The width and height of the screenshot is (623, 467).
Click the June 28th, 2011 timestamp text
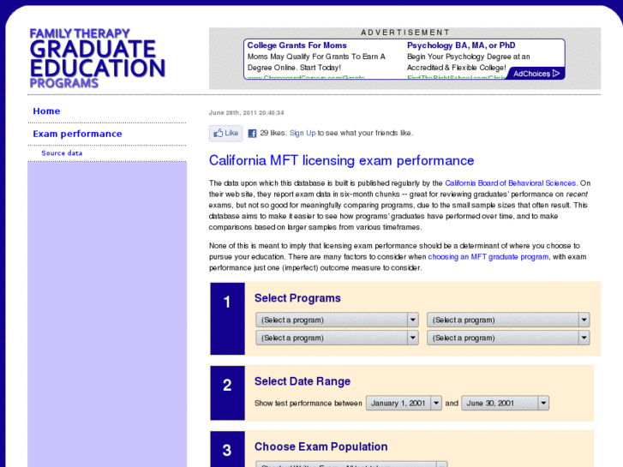(246, 113)
